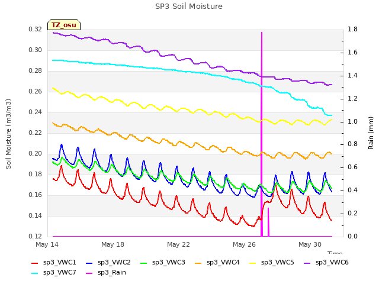Click yellow sp3_VWC5 legend color marker

[253, 263]
